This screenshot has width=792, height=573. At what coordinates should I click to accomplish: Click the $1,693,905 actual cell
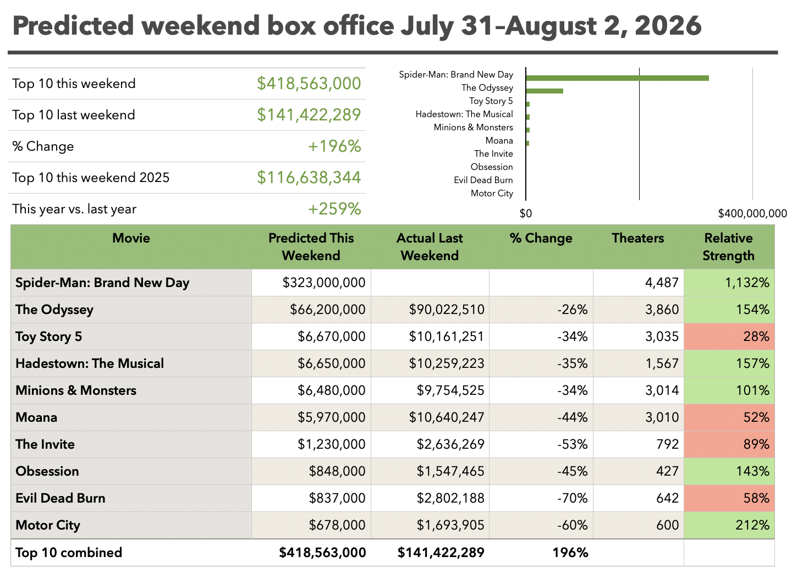pyautogui.click(x=430, y=525)
